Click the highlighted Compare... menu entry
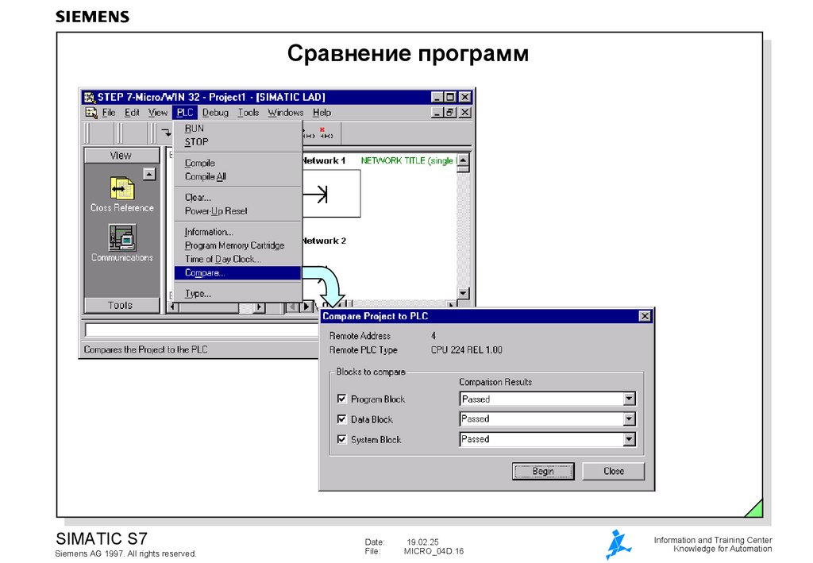 click(x=237, y=272)
